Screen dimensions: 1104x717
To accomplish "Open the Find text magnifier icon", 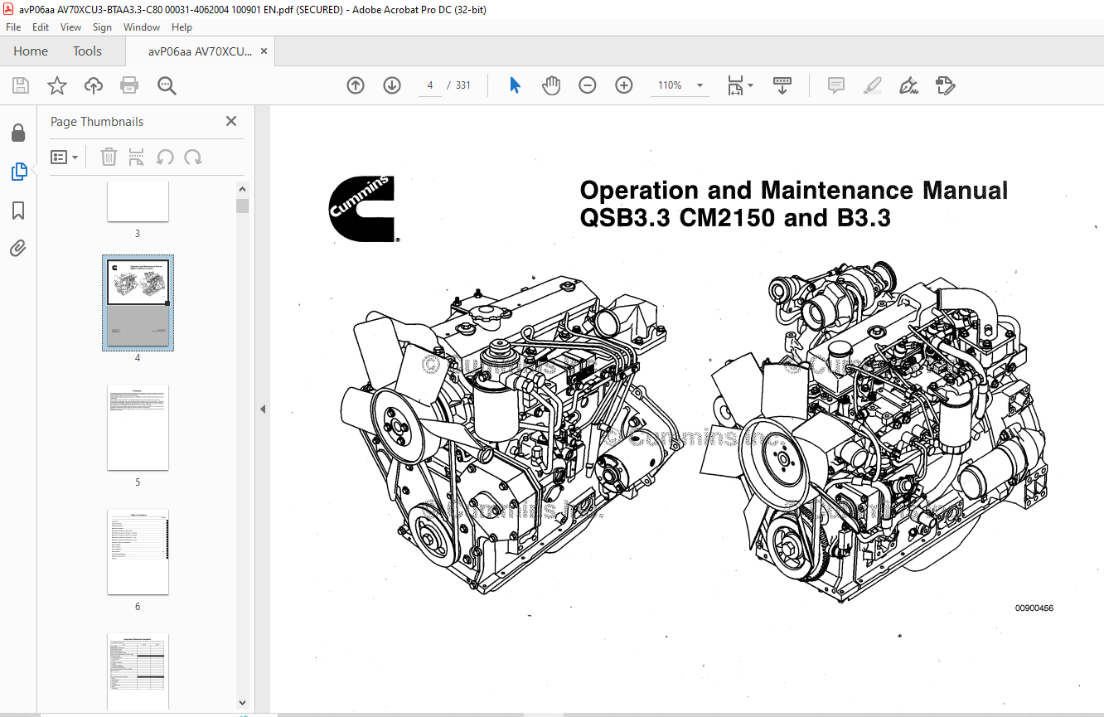I will (x=167, y=85).
